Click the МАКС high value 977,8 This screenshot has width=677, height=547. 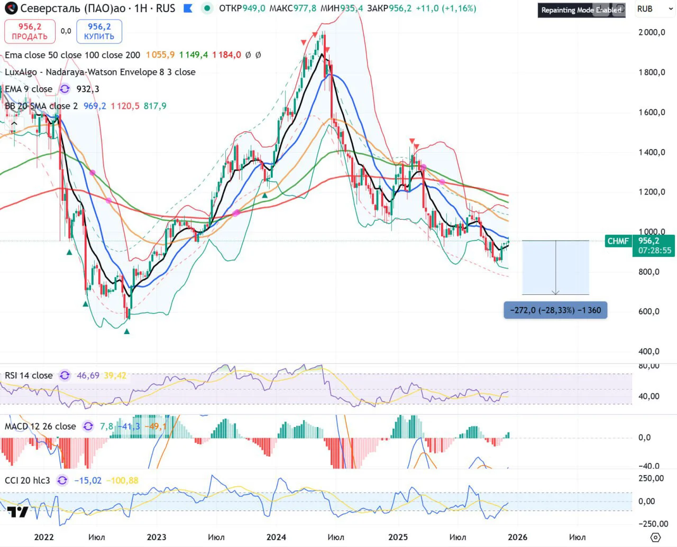pos(305,8)
